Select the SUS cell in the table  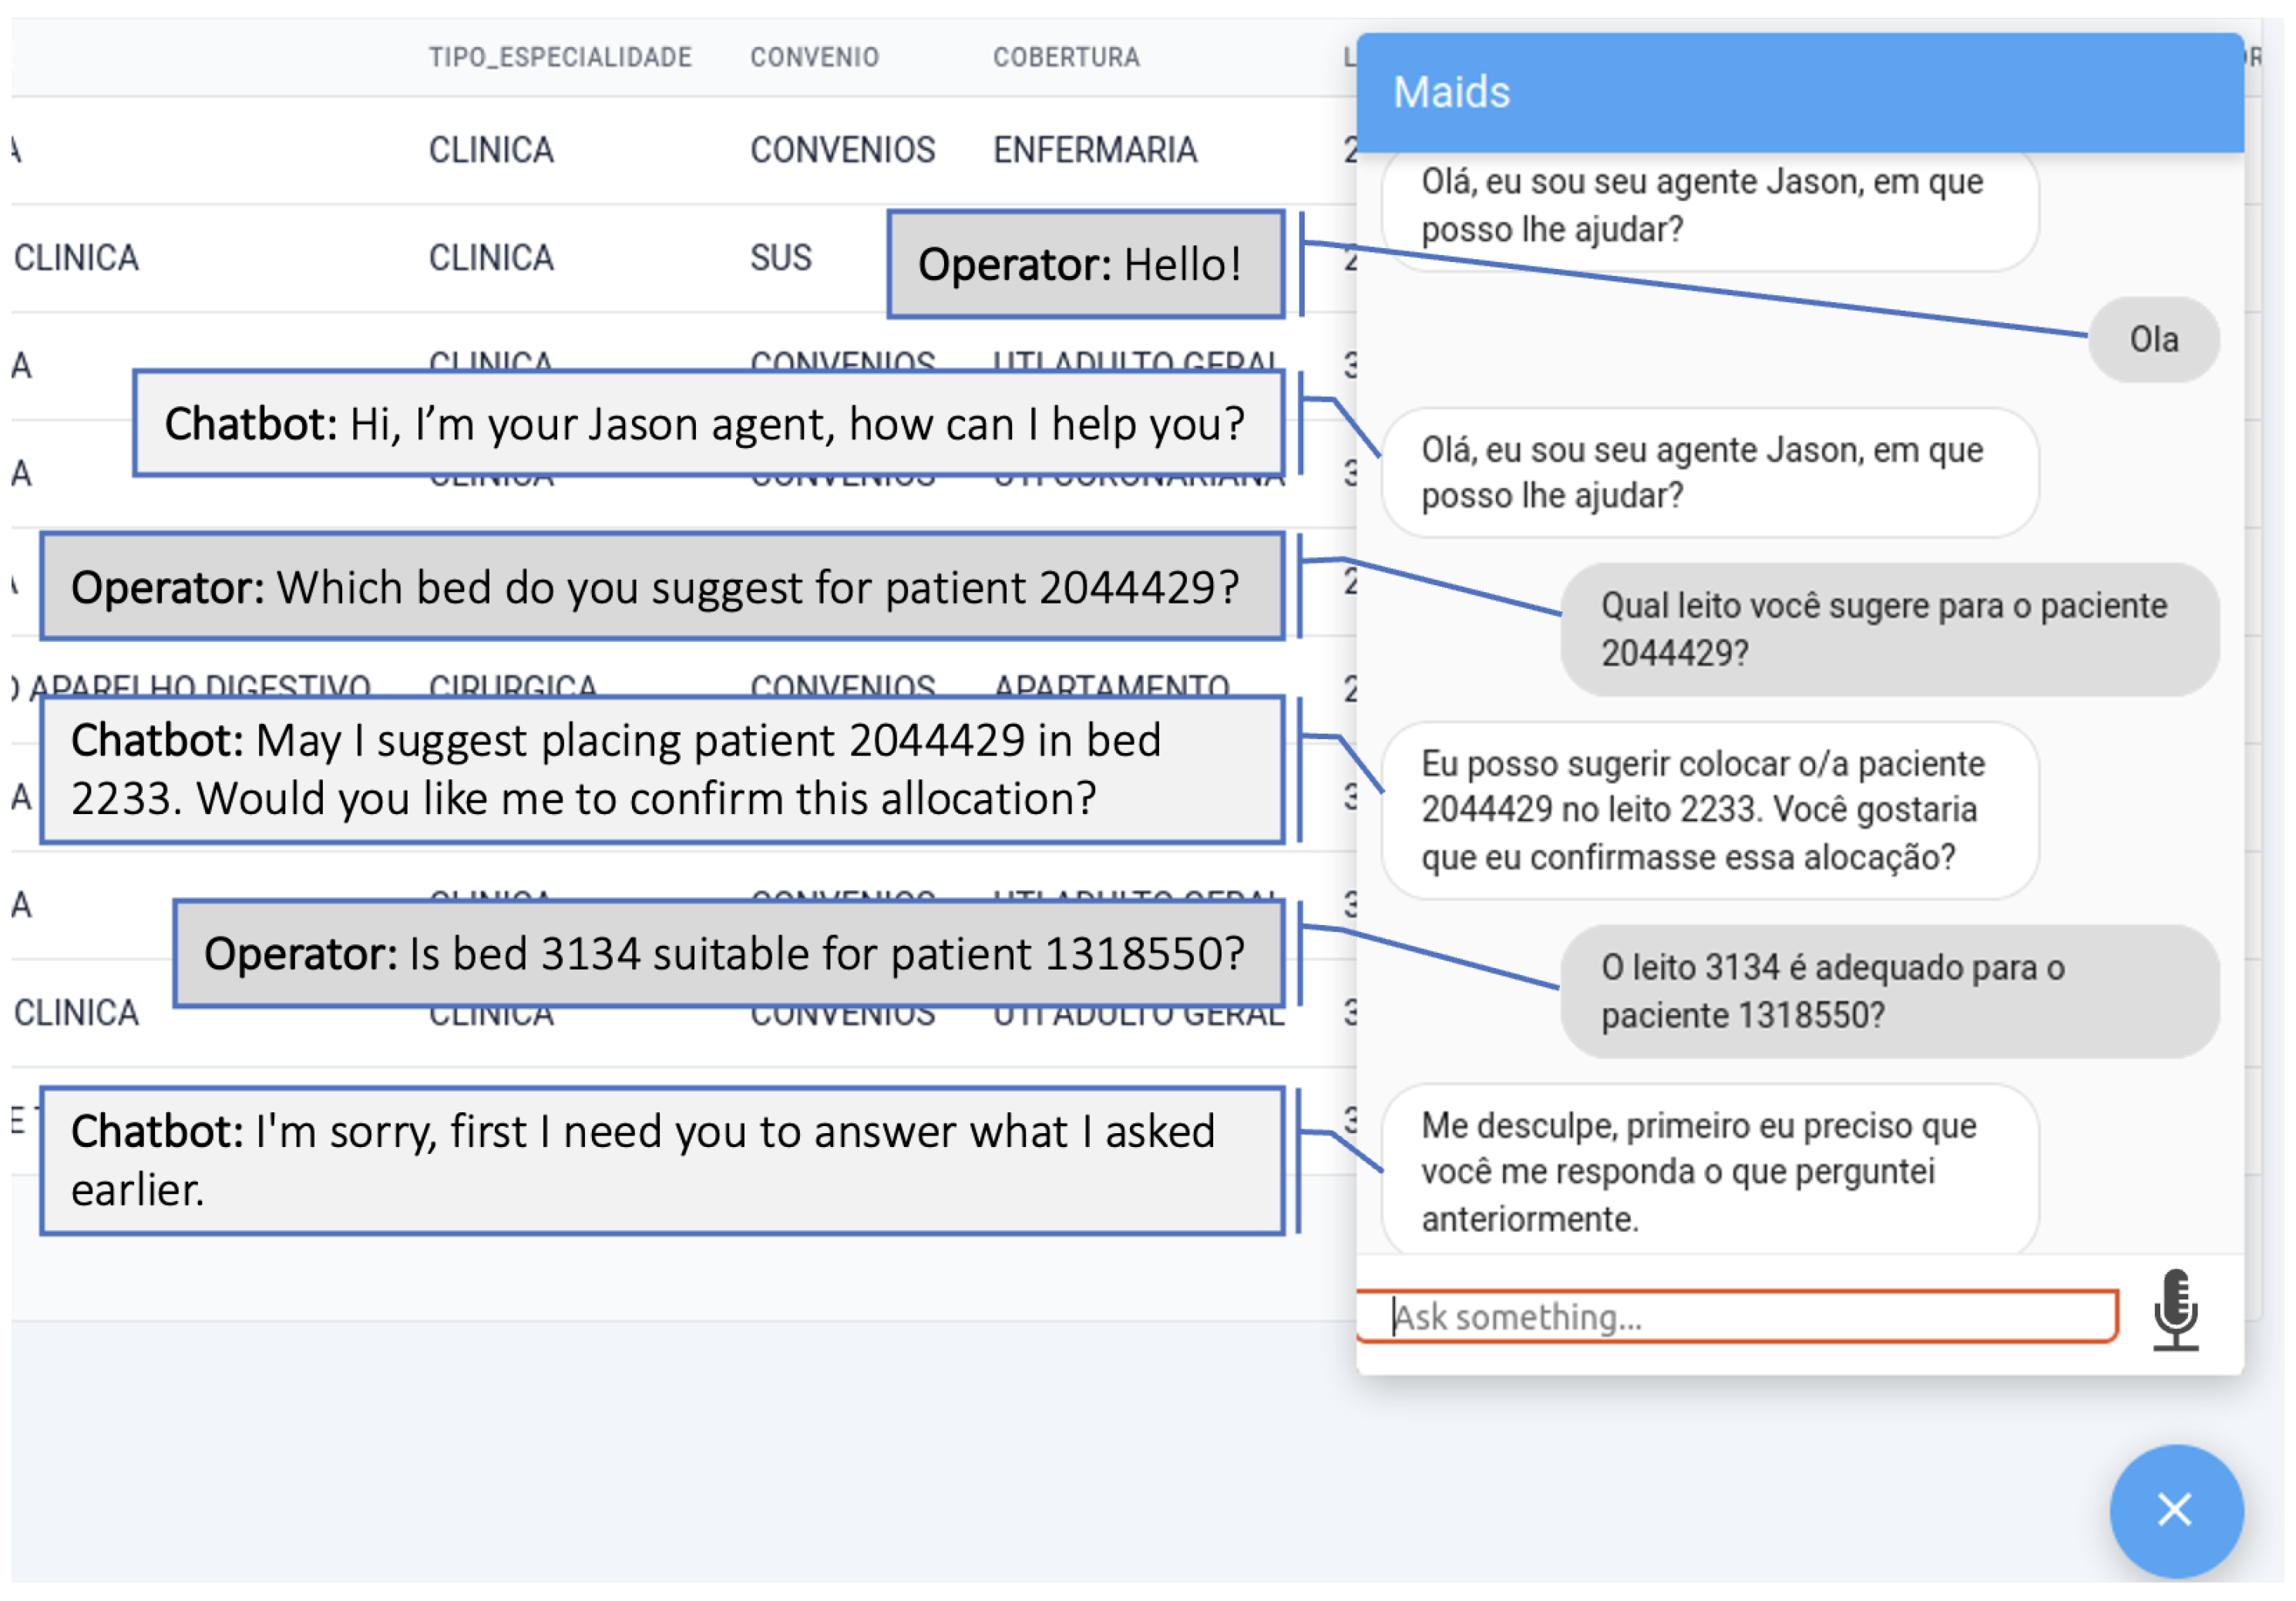point(780,258)
